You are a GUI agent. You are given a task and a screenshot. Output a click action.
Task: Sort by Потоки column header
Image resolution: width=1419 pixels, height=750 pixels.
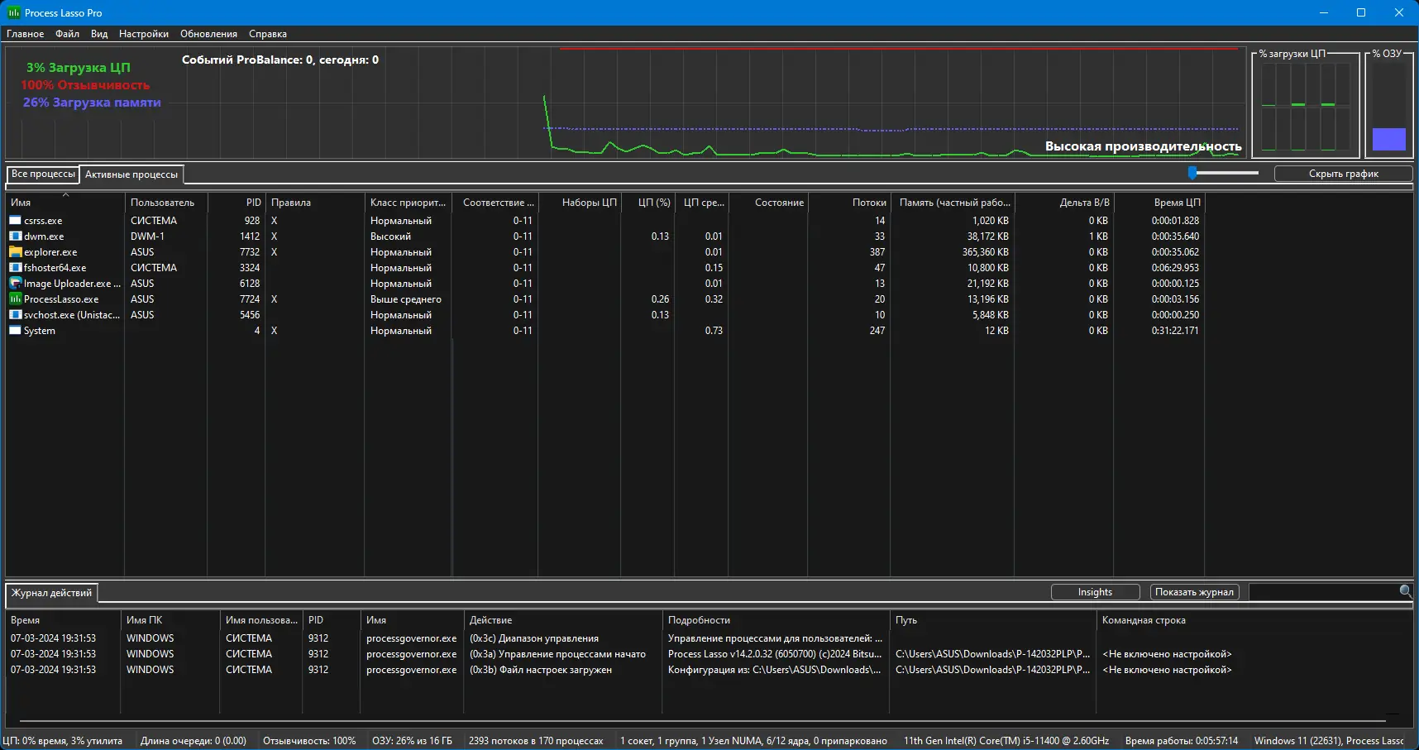click(848, 203)
